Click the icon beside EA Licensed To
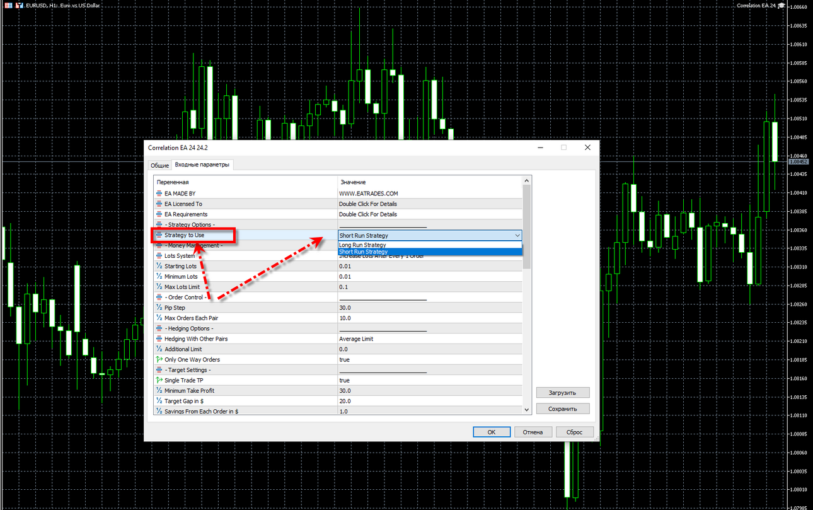The height and width of the screenshot is (510, 813). coord(159,204)
